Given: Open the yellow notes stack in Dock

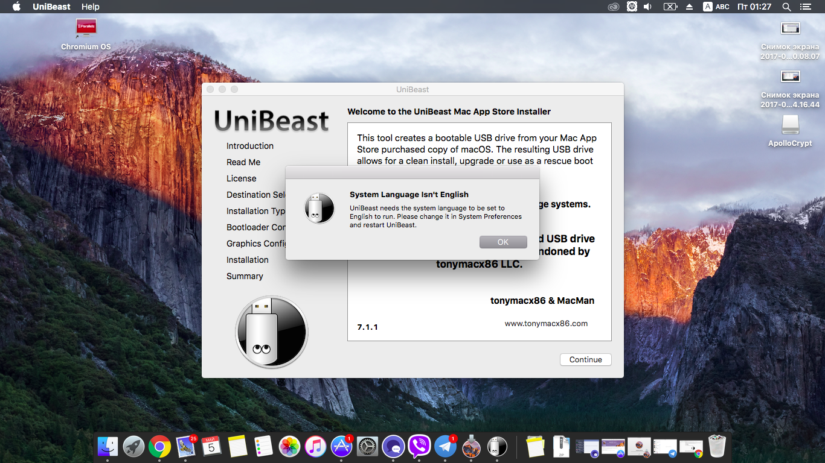Looking at the screenshot, I should (x=536, y=446).
